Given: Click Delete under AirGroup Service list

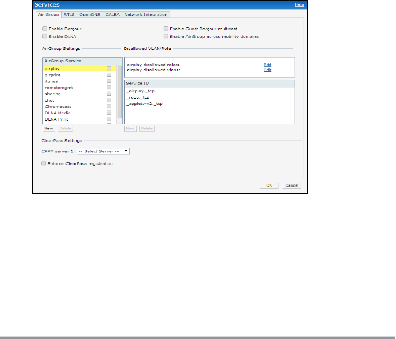Looking at the screenshot, I should pyautogui.click(x=65, y=128).
